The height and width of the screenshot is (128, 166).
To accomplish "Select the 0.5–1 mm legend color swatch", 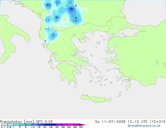I will [10, 125].
